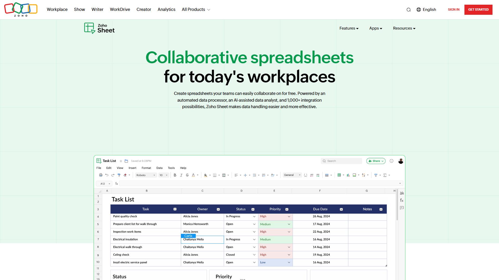The image size is (499, 280).
Task: Click the thousands separator (,) icon
Action: pyautogui.click(x=305, y=175)
